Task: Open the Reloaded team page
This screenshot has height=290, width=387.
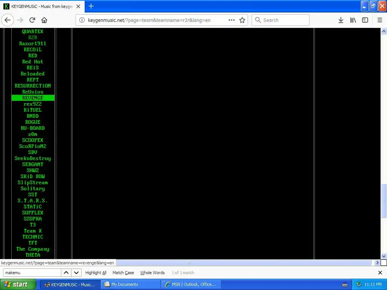Action: coord(33,74)
